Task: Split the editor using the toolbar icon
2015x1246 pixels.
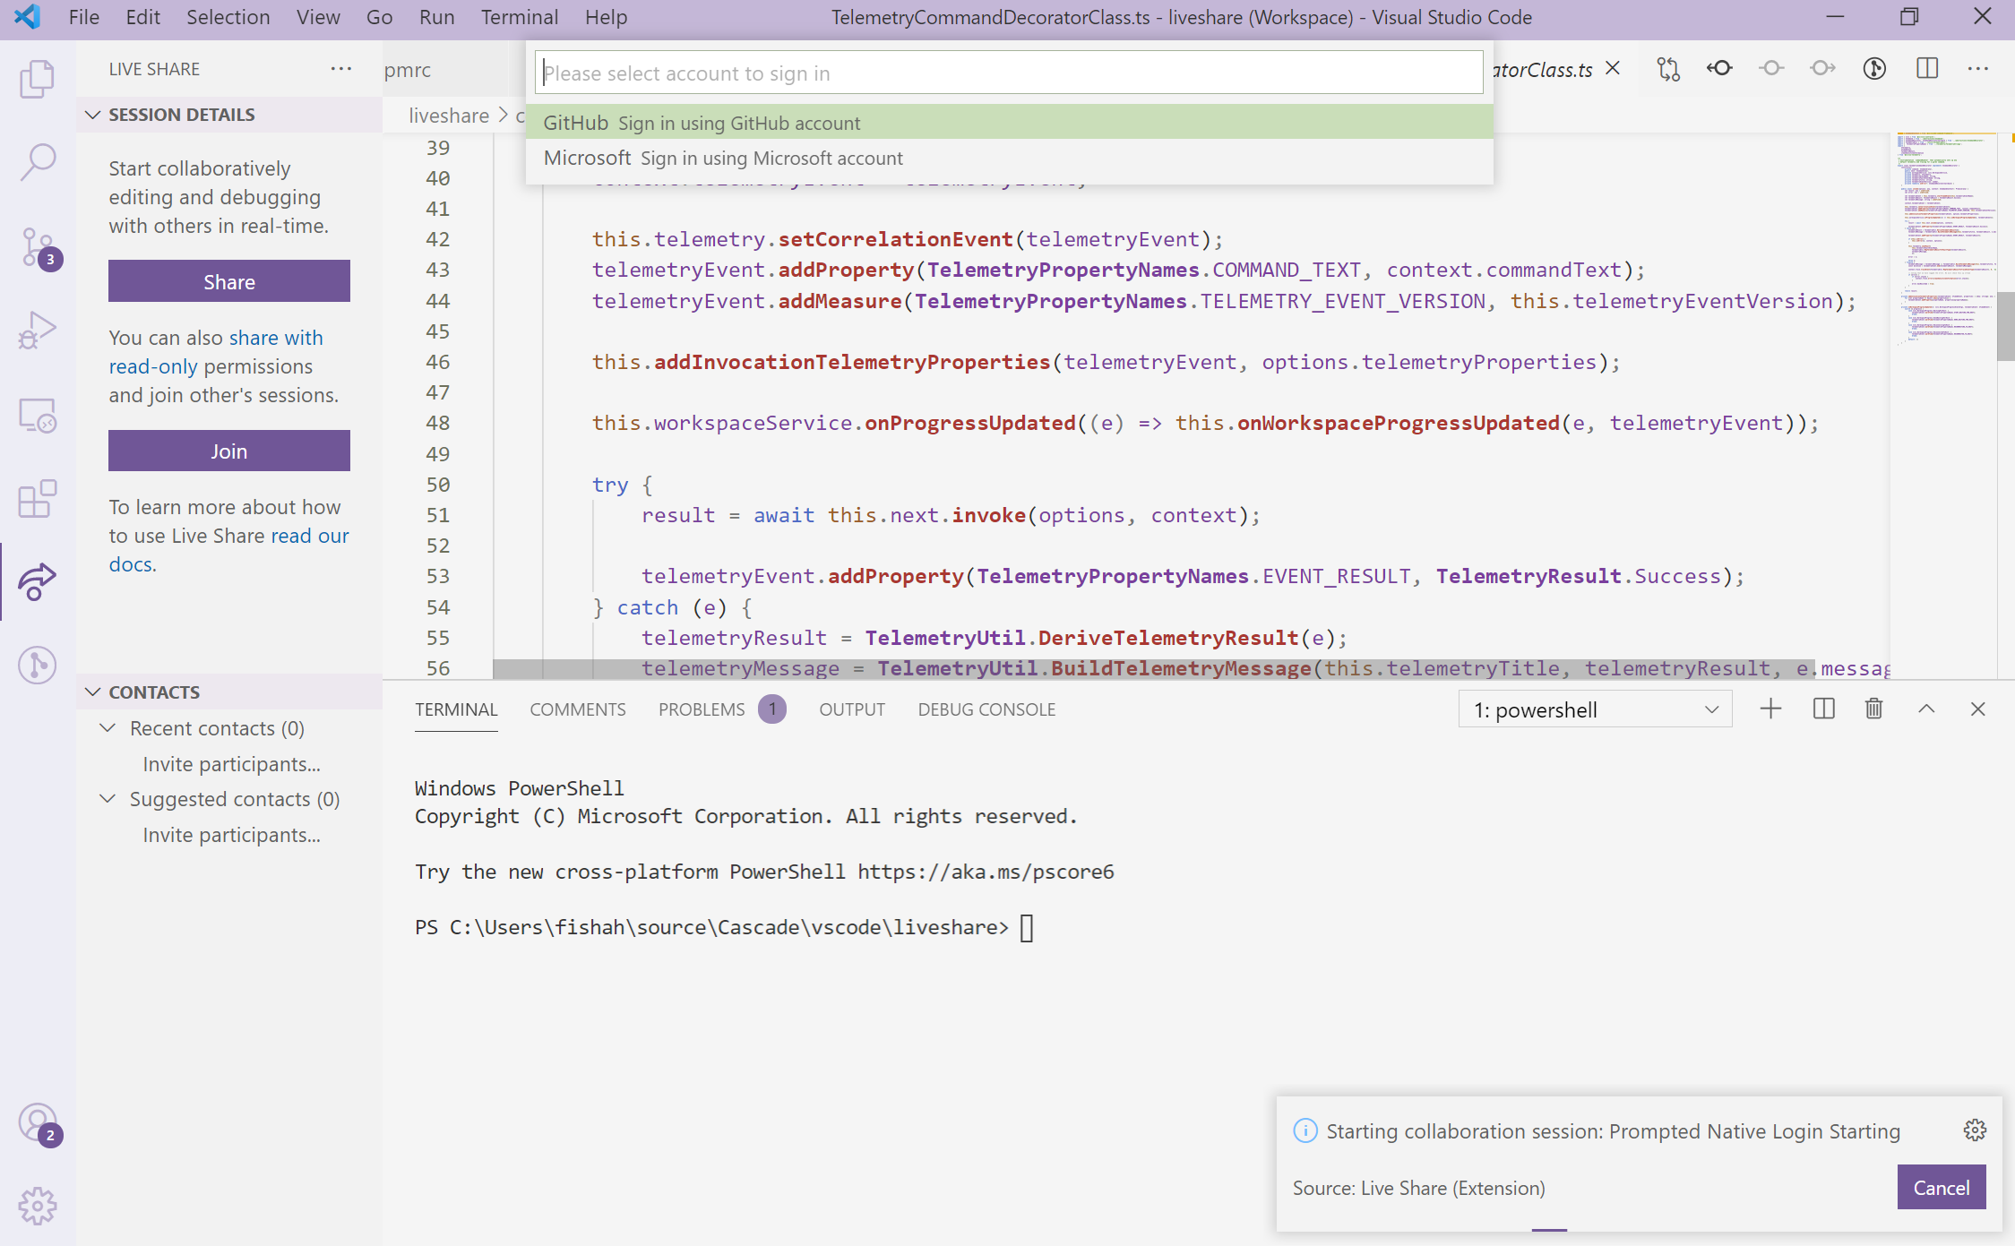Action: click(x=1928, y=68)
